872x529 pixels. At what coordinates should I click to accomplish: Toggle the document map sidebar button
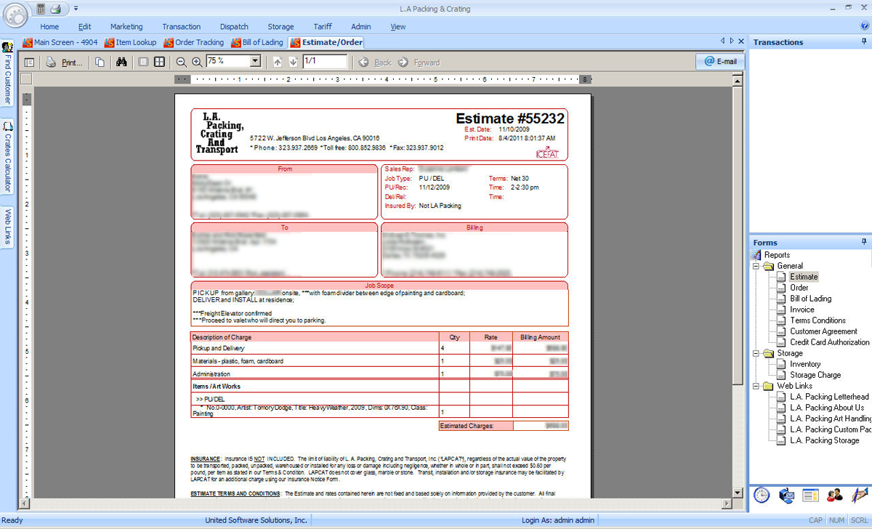coord(30,62)
